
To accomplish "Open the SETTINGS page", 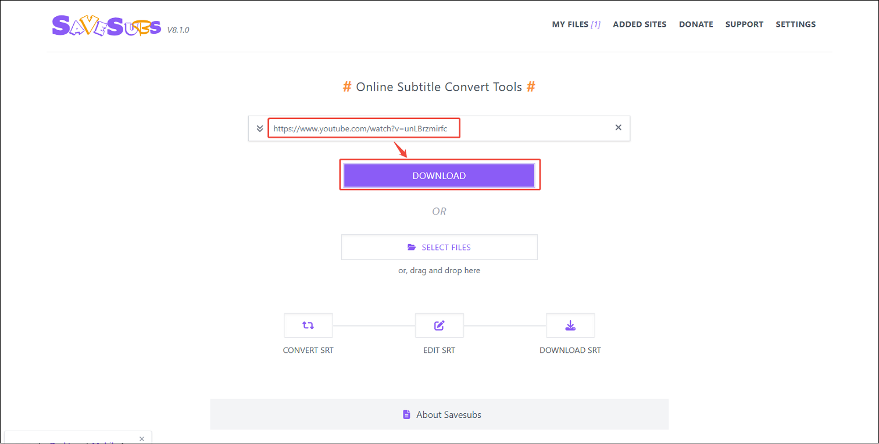I will click(795, 24).
